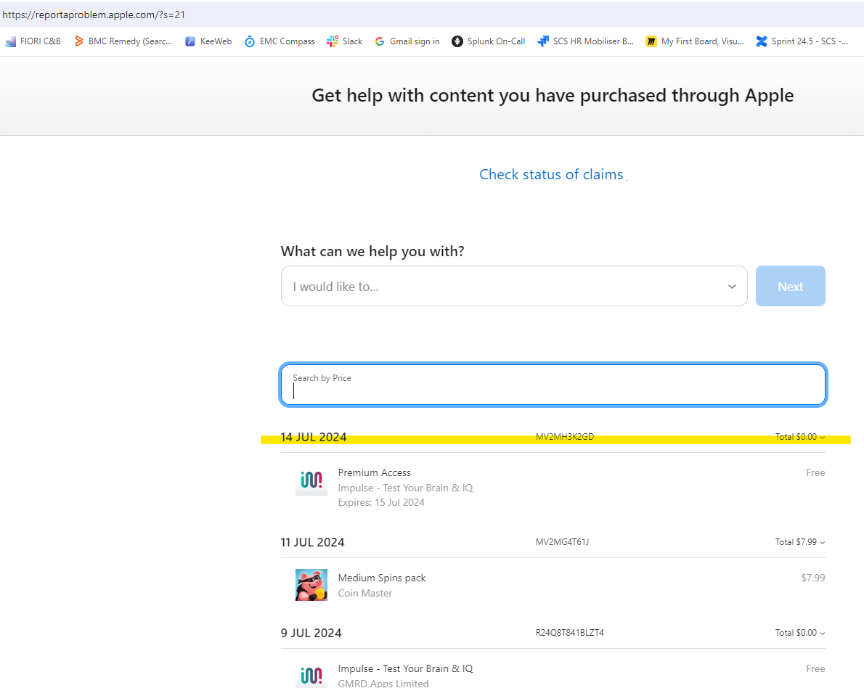Click the Impulse app icon under 9 JUL 2024

(x=311, y=676)
